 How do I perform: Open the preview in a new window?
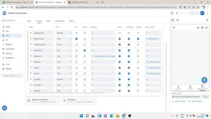tap(207, 20)
